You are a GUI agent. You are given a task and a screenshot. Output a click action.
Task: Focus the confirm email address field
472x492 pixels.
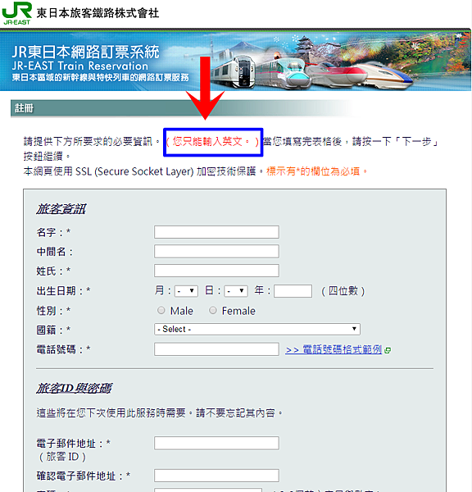[216, 476]
